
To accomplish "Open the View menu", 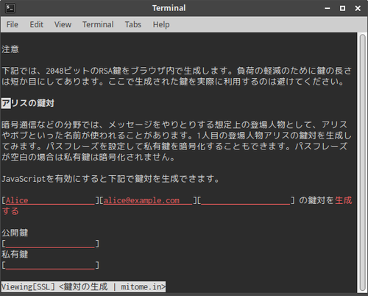I will click(x=63, y=24).
